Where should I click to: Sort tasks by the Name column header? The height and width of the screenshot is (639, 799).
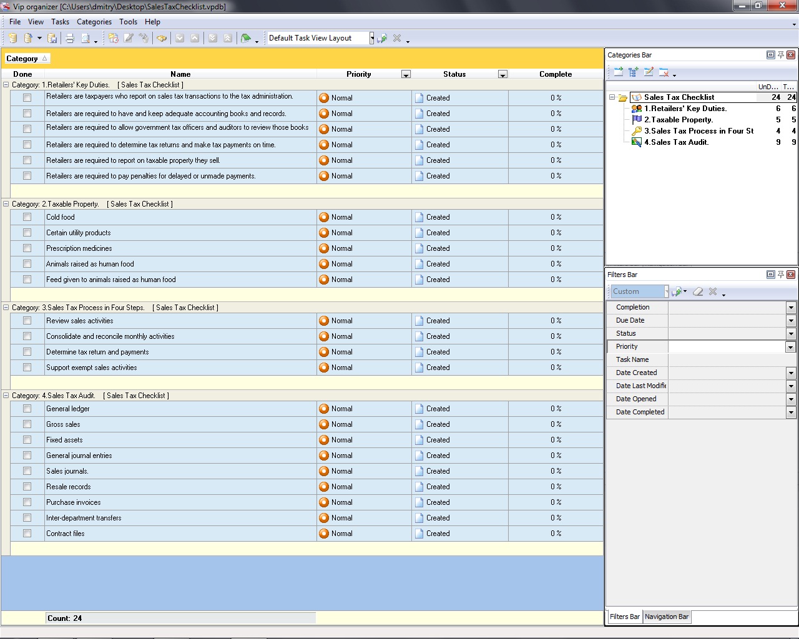tap(180, 74)
